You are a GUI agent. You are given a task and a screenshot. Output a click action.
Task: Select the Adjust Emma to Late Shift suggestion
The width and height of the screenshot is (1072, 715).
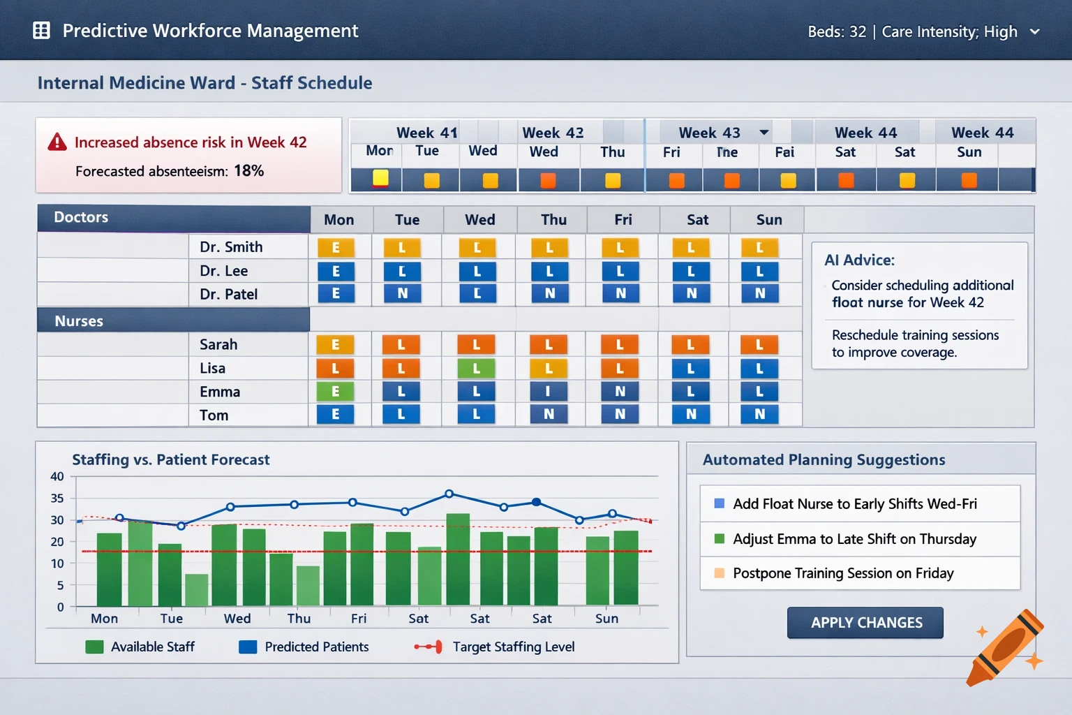point(855,539)
